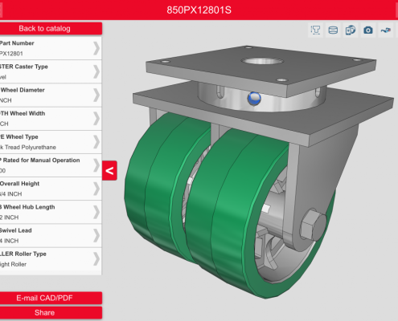Click the Share button
Screen dimensions: 398x321
(51, 313)
